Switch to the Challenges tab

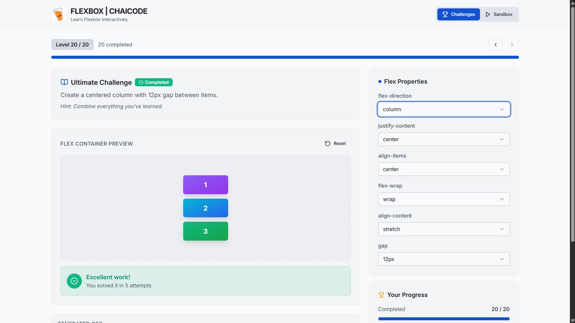[x=459, y=14]
